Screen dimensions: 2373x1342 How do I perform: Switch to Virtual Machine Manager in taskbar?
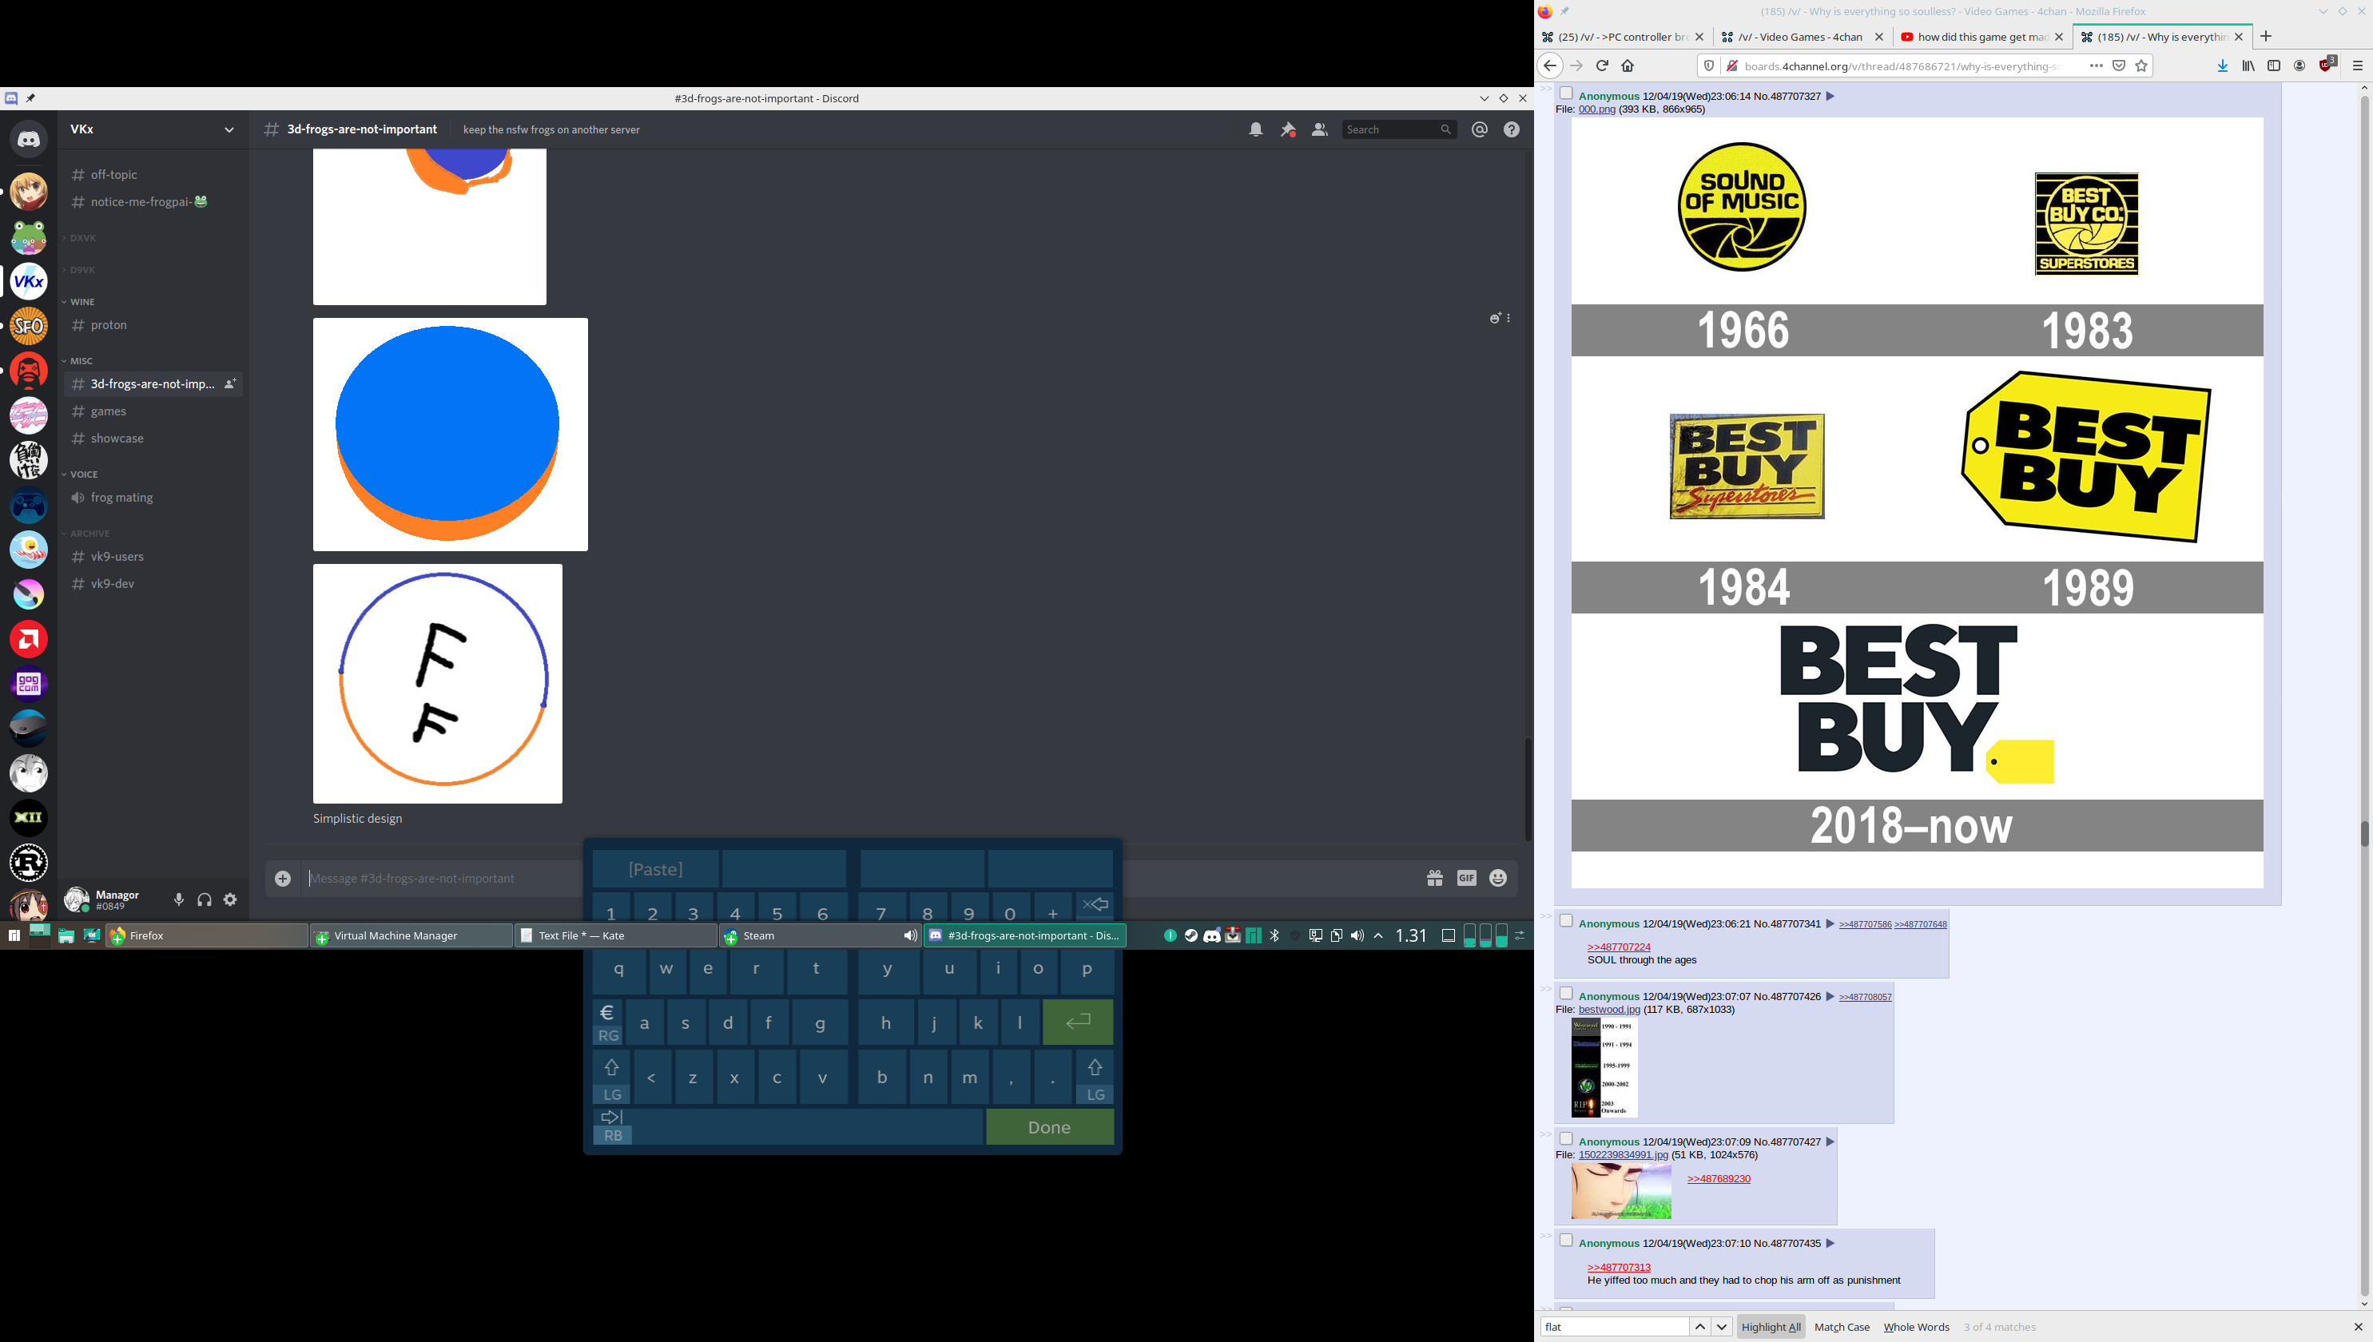pyautogui.click(x=411, y=935)
